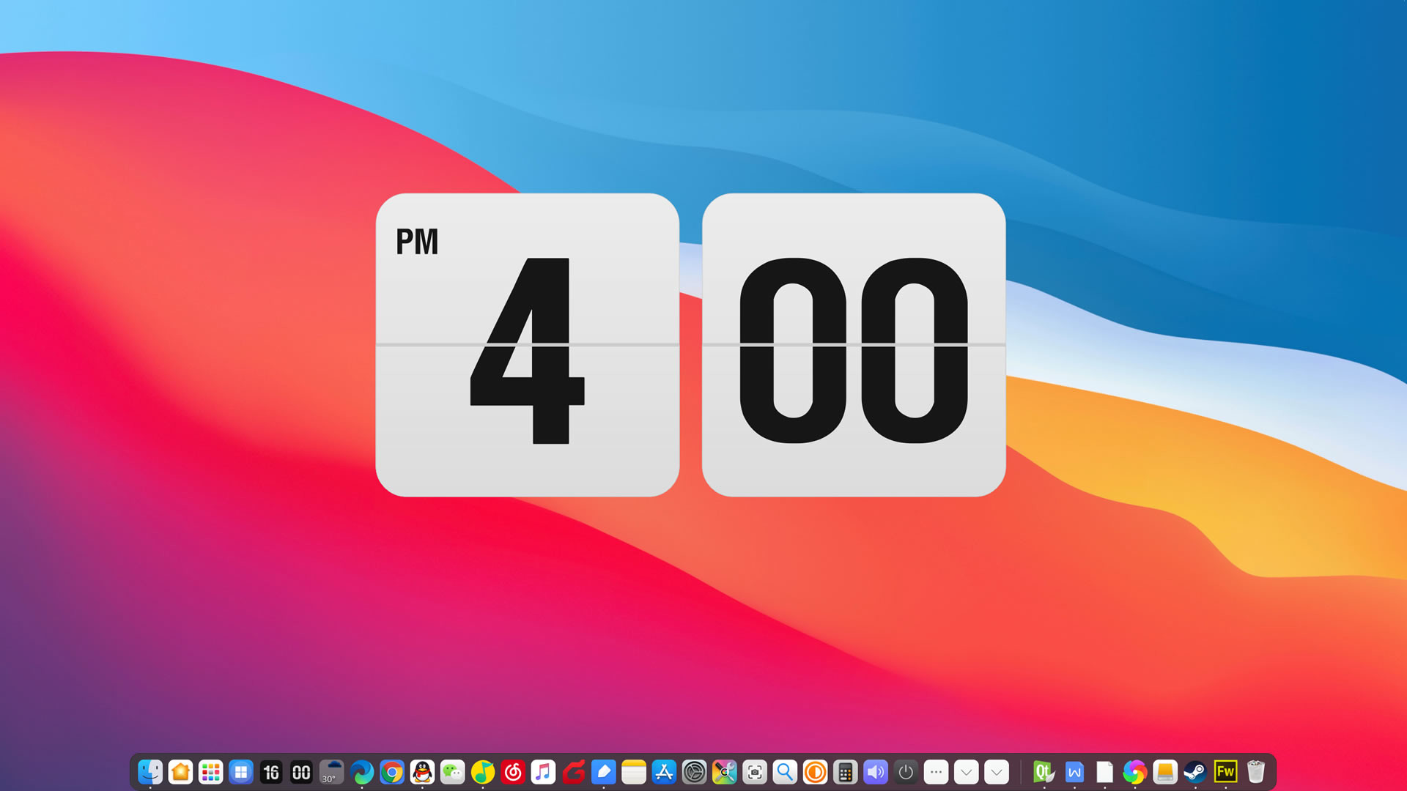Launch Google Chrome
This screenshot has height=791, width=1407.
pos(393,773)
